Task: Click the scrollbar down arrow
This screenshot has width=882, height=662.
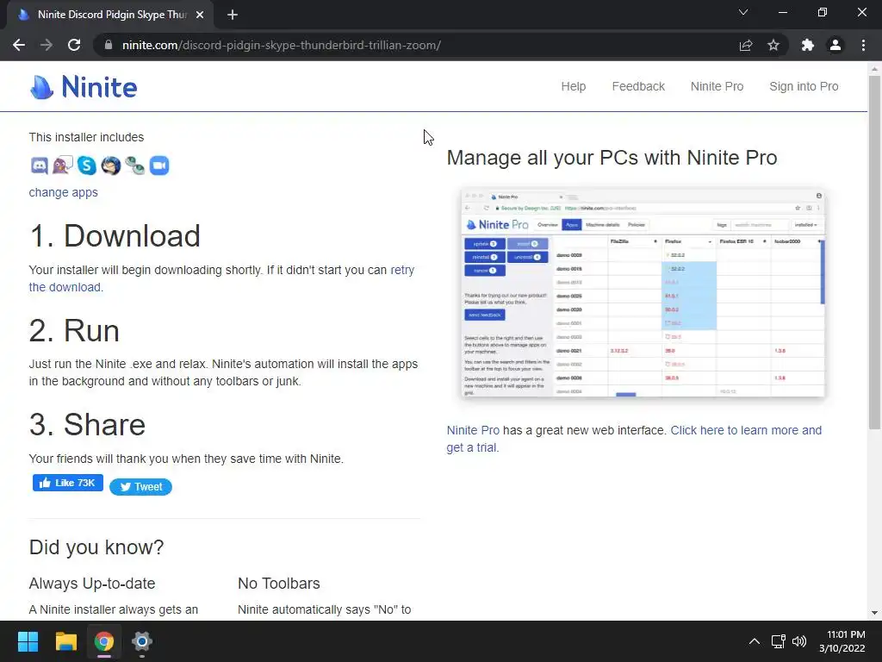Action: point(874,613)
